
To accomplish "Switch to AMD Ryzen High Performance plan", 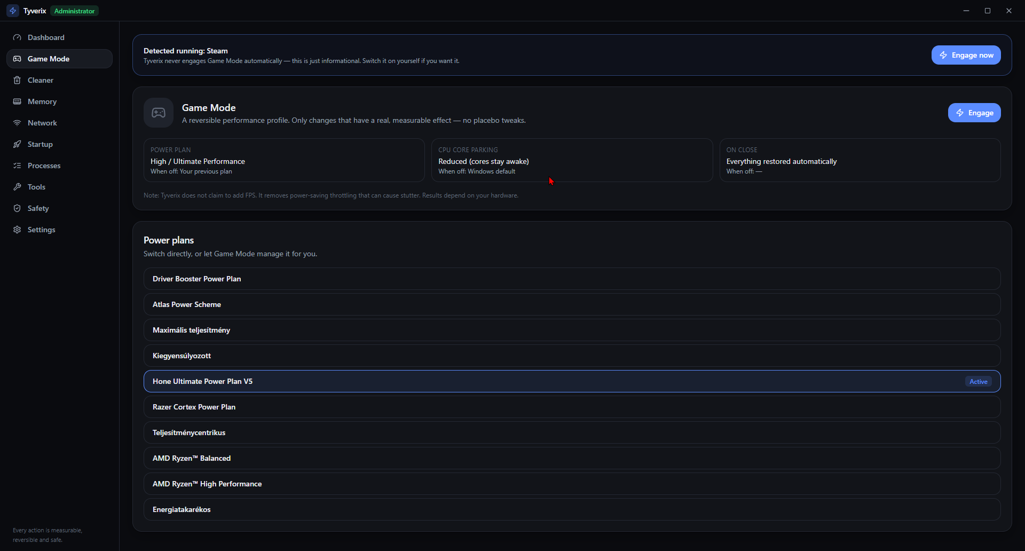I will point(572,484).
